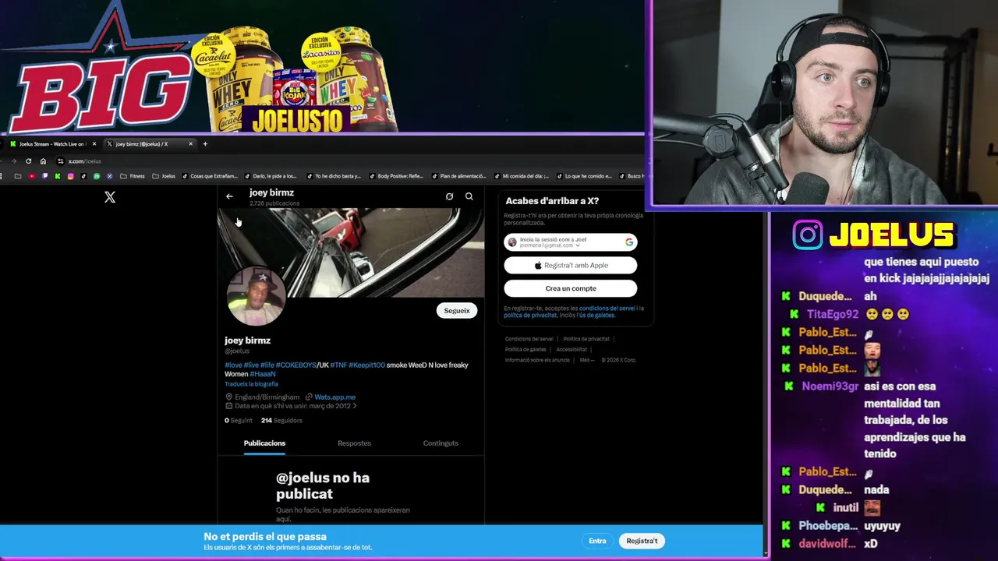Open the Joelus bookmark folder

[x=164, y=176]
